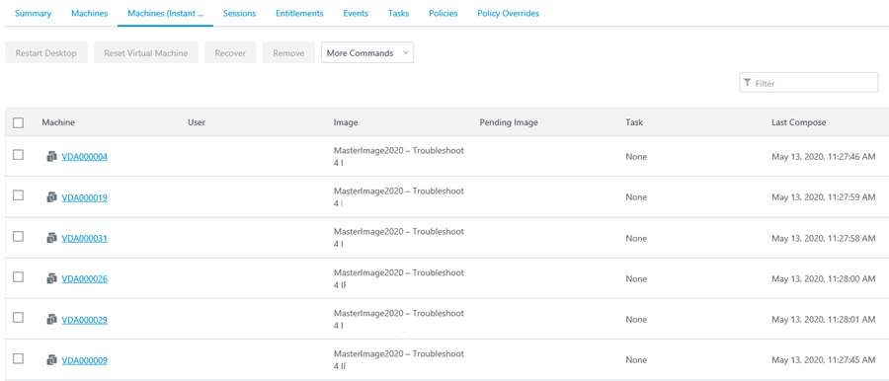Check the box for VDA000009
The width and height of the screenshot is (889, 381).
(x=18, y=358)
